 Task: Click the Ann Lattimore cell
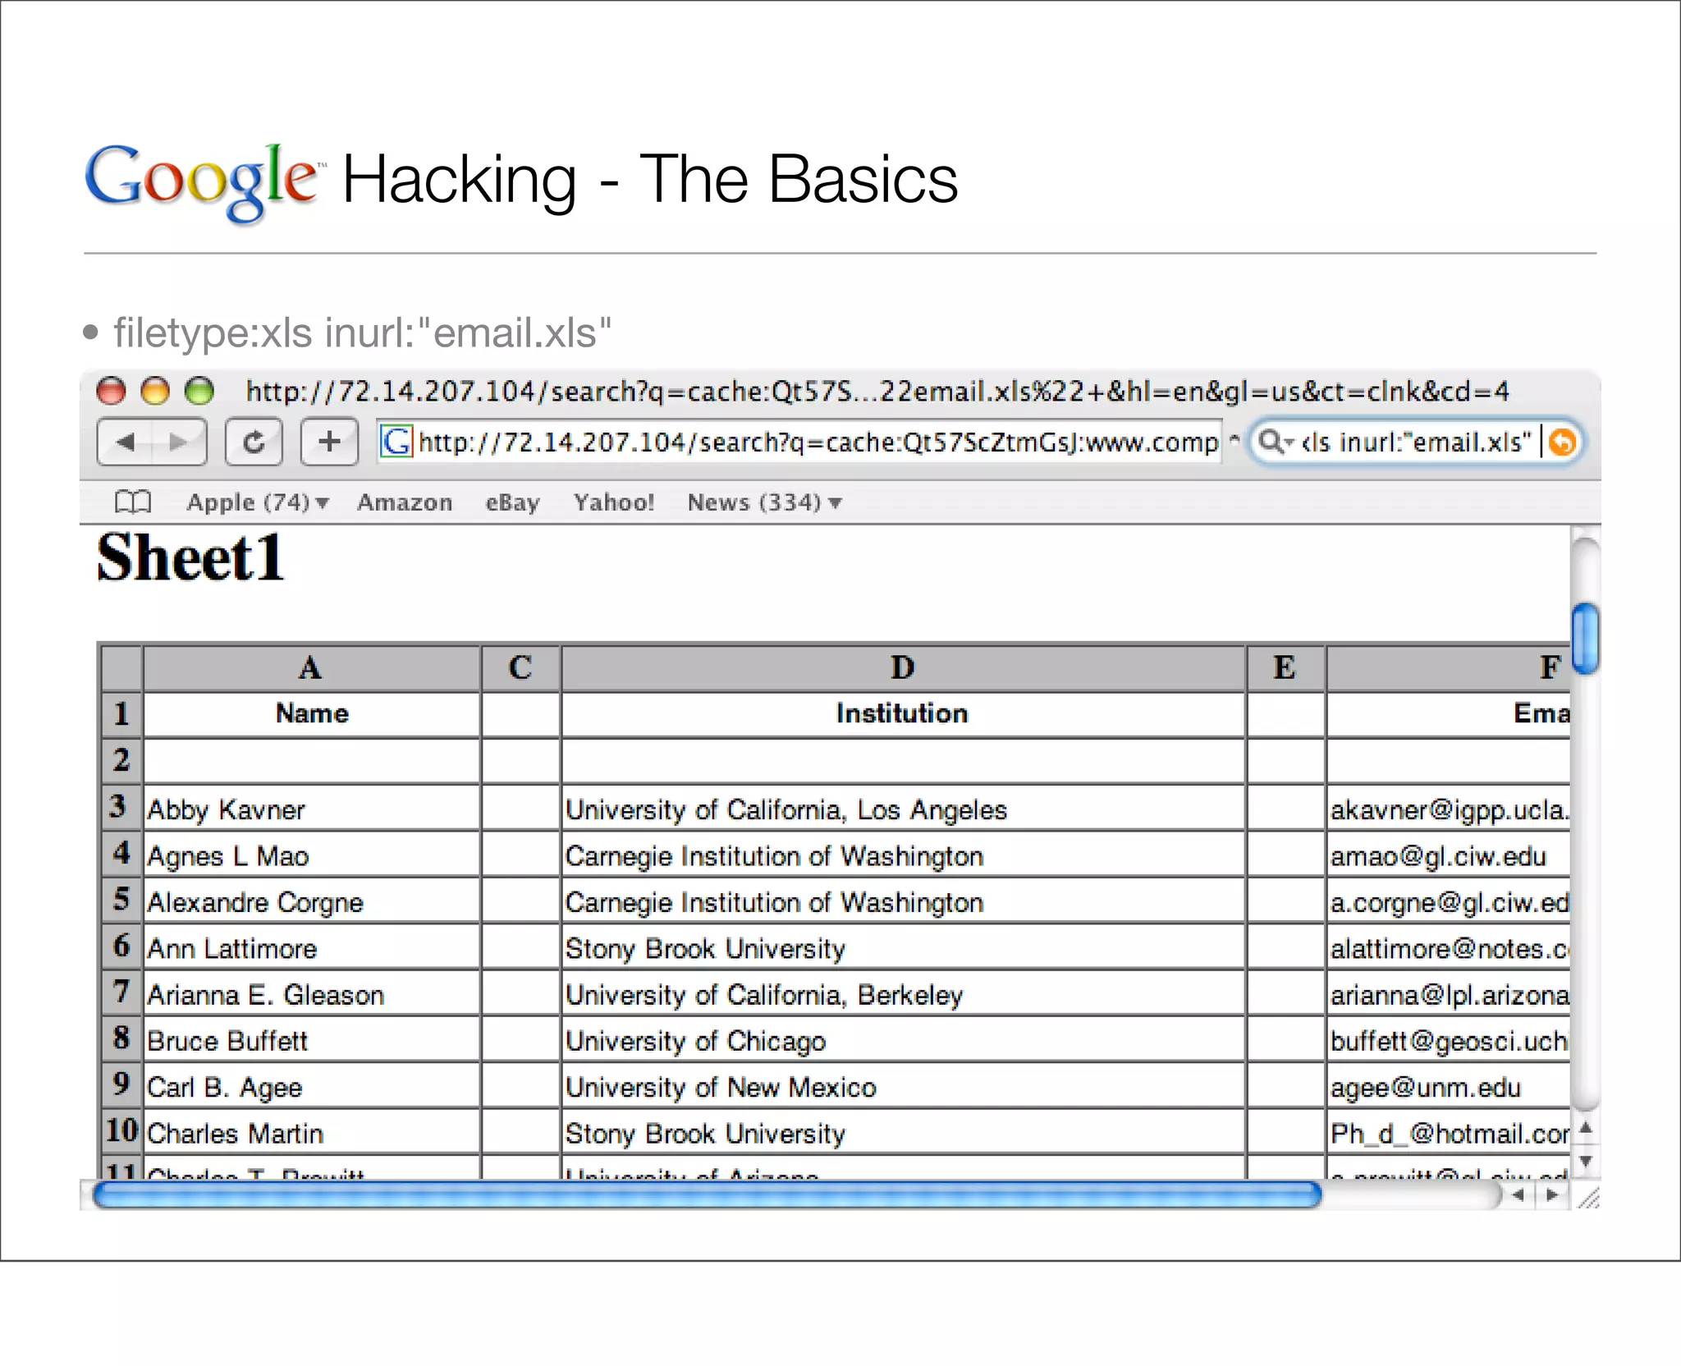tap(311, 947)
